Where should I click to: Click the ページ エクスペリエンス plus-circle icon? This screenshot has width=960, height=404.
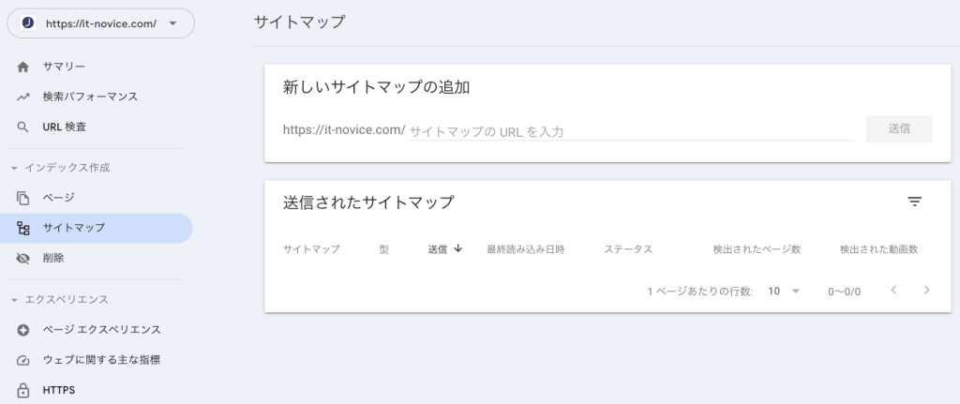pos(23,330)
